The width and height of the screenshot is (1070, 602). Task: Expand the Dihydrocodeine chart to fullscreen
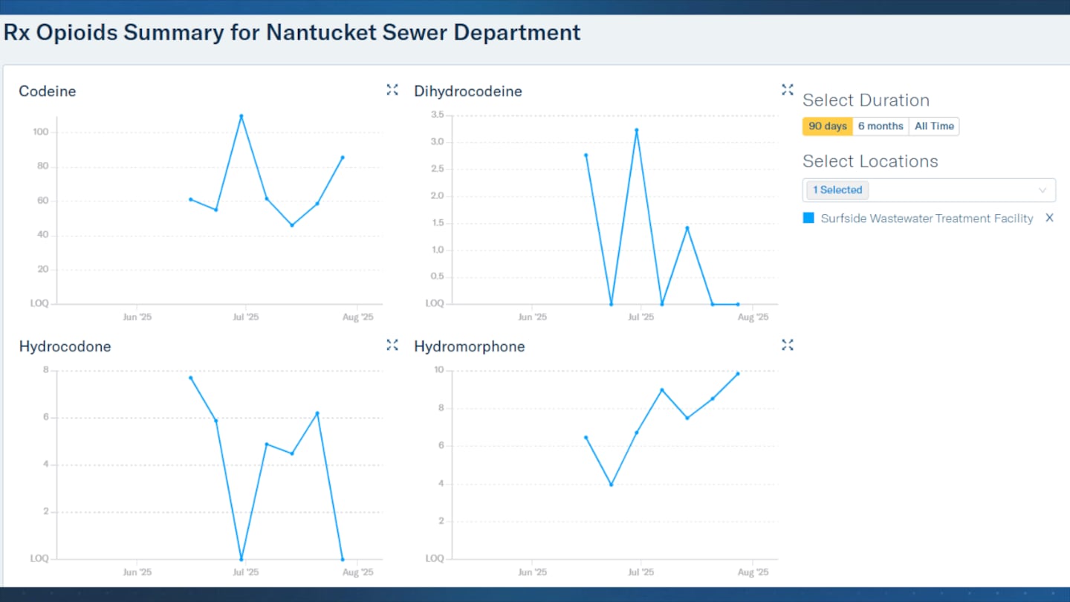coord(788,90)
